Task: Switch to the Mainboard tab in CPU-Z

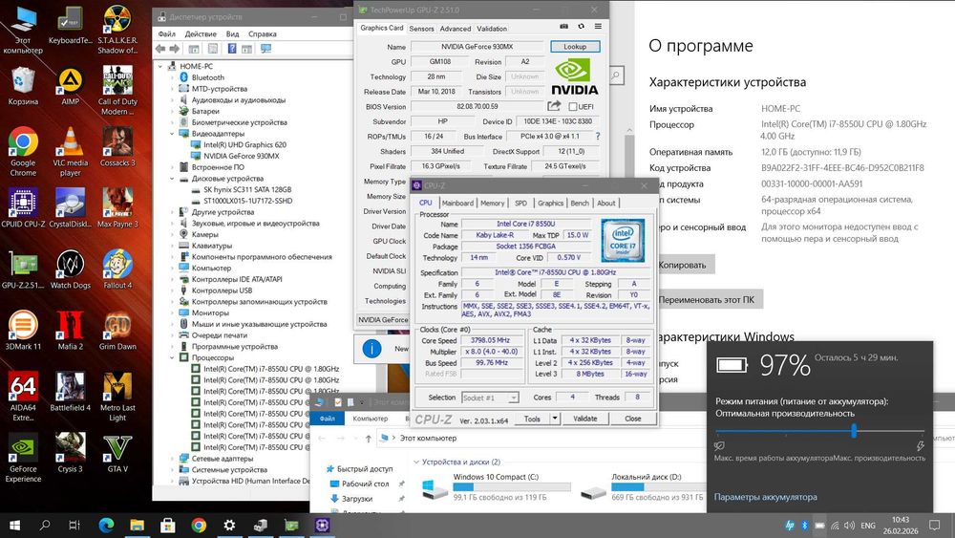Action: click(x=457, y=203)
